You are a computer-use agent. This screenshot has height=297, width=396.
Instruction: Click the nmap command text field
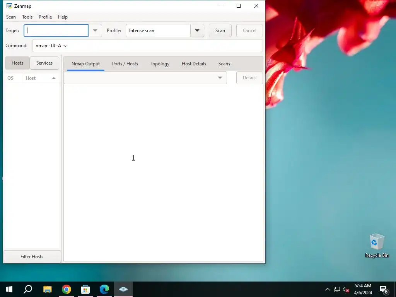147,46
